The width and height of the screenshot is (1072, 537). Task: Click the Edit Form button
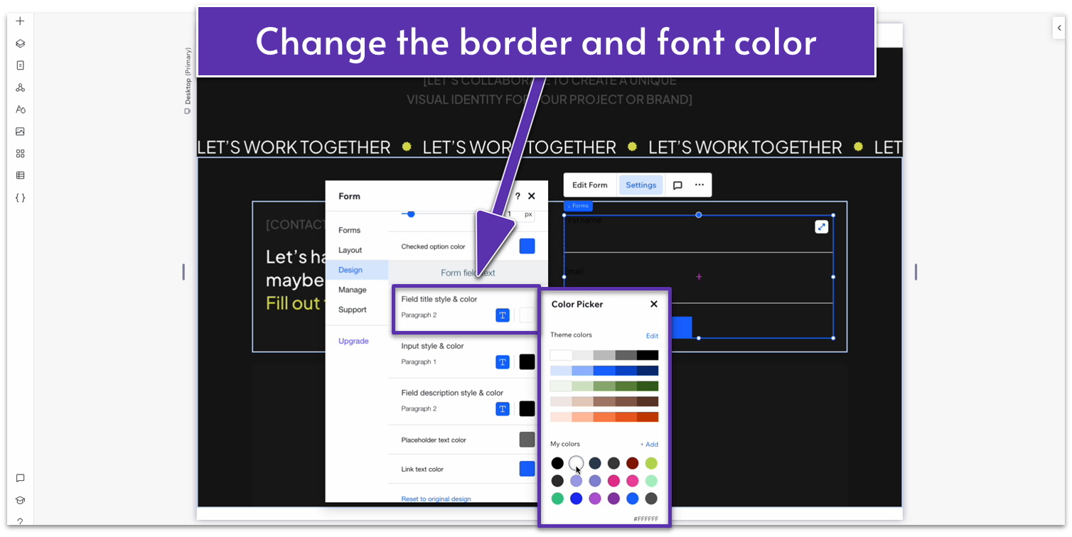590,185
